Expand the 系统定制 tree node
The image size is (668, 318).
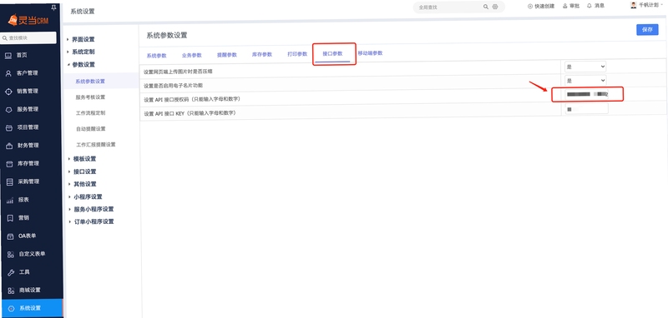click(68, 52)
